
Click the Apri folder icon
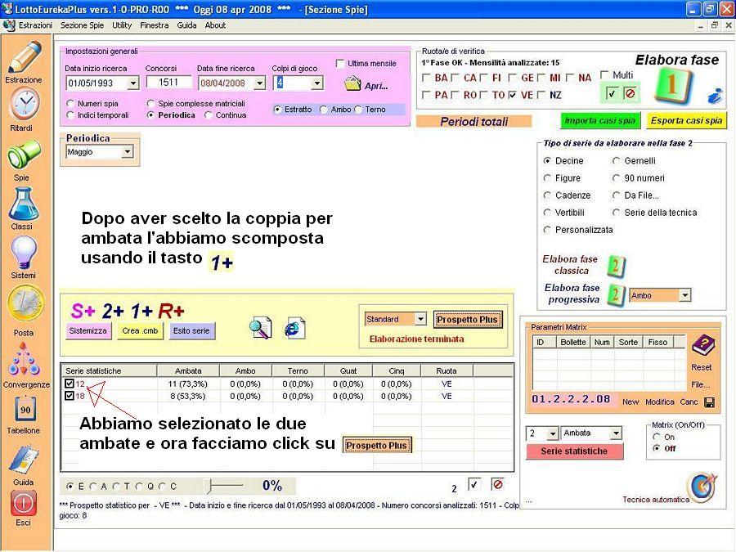[x=352, y=84]
